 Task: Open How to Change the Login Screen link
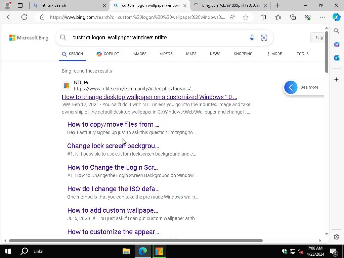click(x=113, y=167)
